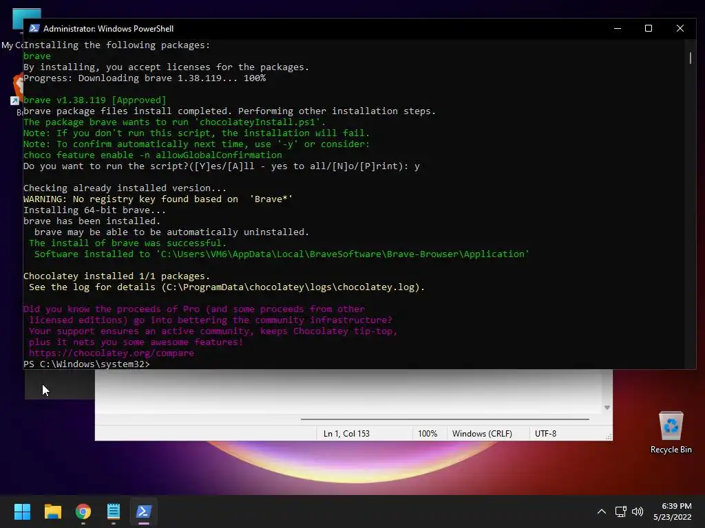The height and width of the screenshot is (528, 705).
Task: Click the https://chocolatey.org/compare URL text
Action: tap(112, 353)
